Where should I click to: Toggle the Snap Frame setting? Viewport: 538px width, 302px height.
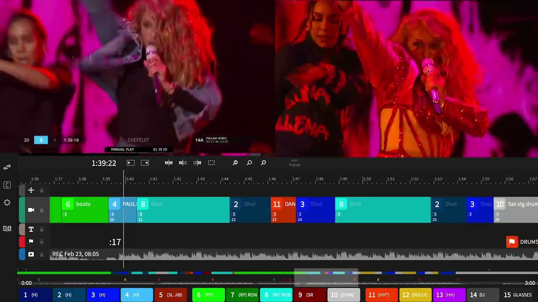(x=294, y=163)
